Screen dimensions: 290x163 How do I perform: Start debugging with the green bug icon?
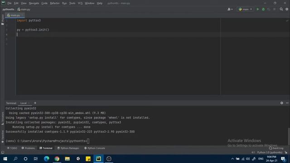[263, 9]
